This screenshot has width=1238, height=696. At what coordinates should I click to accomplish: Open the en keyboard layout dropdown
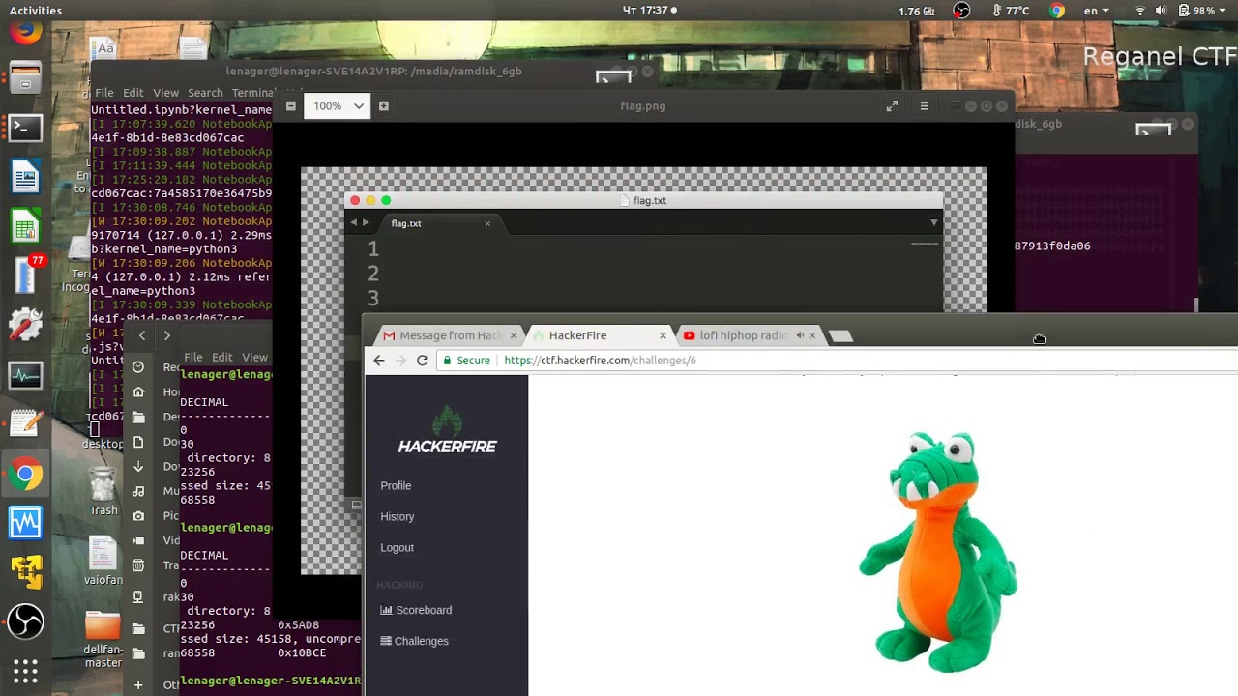(x=1096, y=11)
